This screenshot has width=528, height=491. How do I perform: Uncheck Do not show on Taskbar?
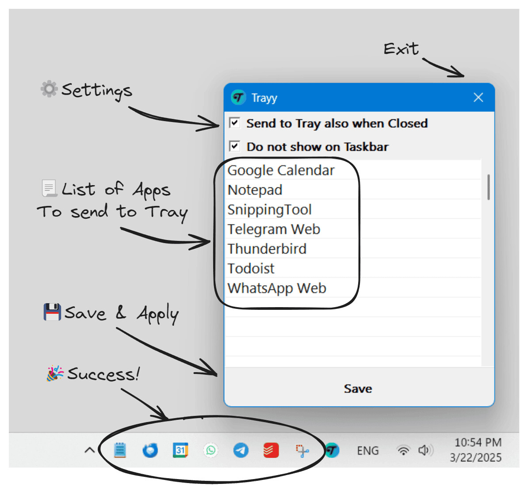pos(235,147)
